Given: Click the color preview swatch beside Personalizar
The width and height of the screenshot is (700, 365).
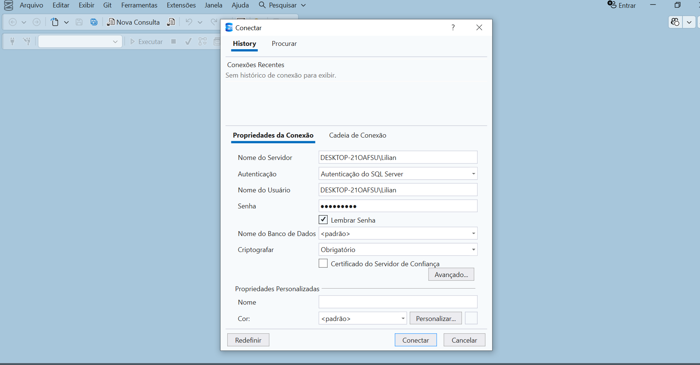Looking at the screenshot, I should (471, 318).
